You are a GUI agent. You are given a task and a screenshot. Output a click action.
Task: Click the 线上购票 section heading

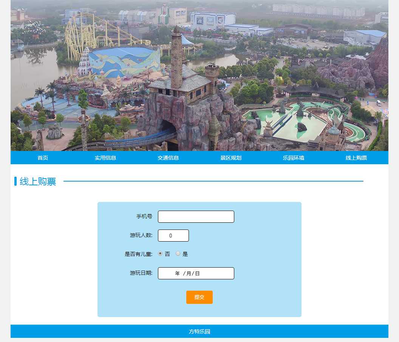click(38, 182)
